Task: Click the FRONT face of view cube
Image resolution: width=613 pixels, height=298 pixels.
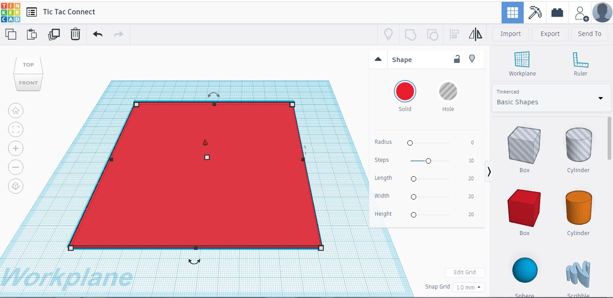Action: pos(28,83)
